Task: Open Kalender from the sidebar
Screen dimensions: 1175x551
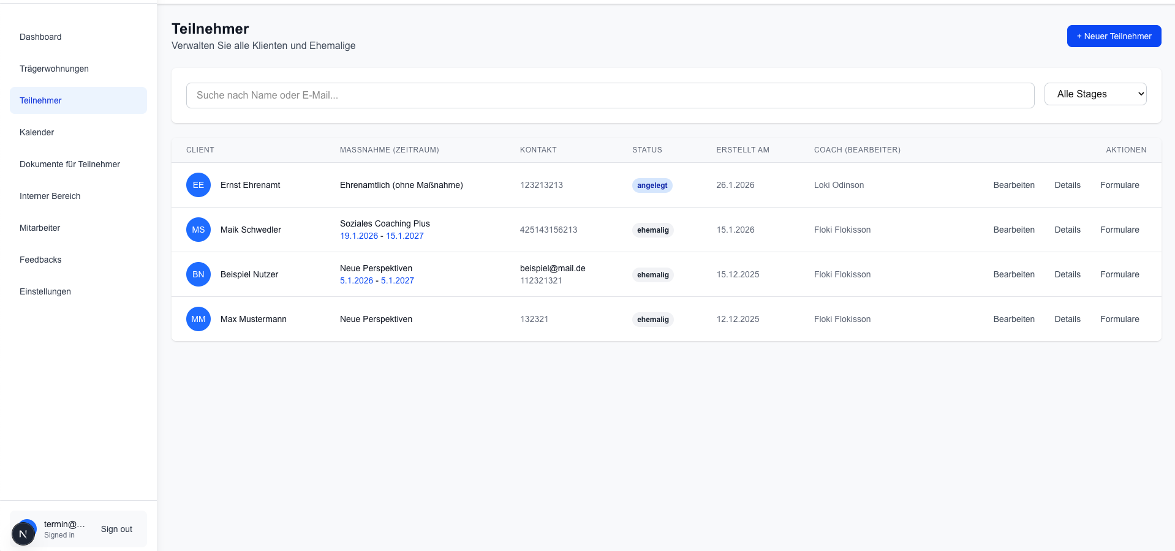Action: (x=36, y=132)
